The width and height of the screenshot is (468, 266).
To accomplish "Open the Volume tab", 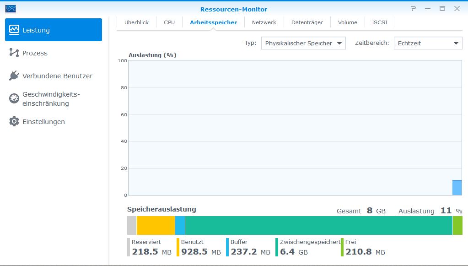I will point(347,22).
